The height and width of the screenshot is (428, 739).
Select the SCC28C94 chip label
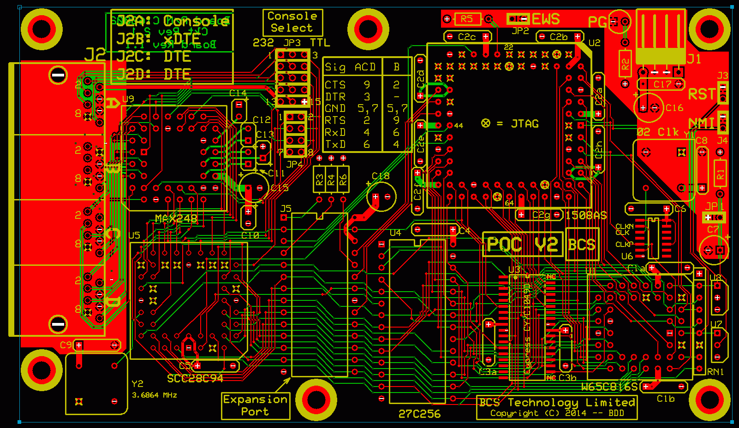click(x=195, y=379)
